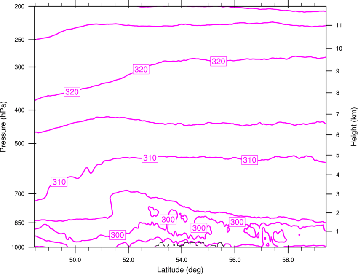Click the 54.0 latitude tick label
Image resolution: width=358 pixels, height=274 pixels.
182,260
